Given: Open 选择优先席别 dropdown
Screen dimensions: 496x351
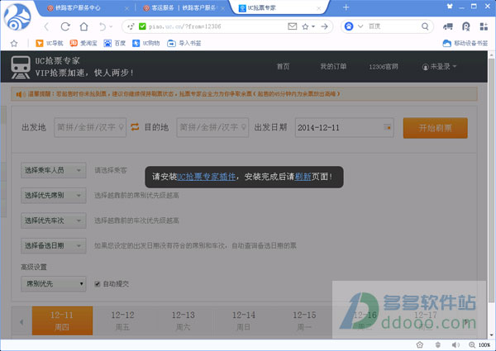Looking at the screenshot, I should (54, 196).
